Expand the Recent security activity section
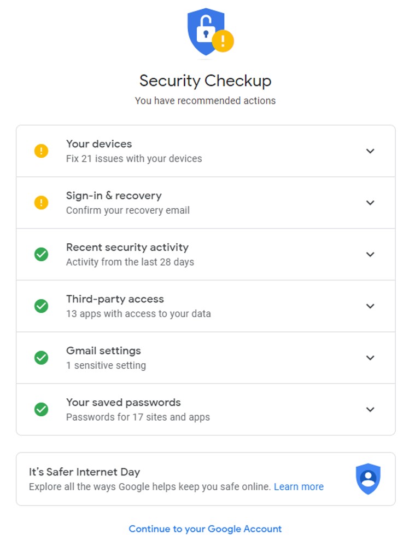This screenshot has width=415, height=539. coord(370,254)
